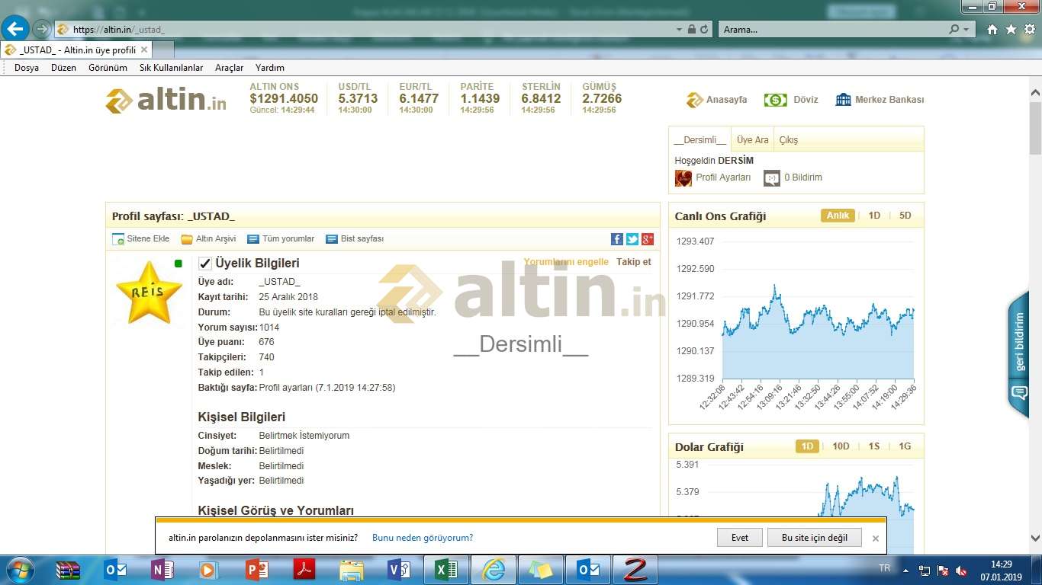1042x585 pixels.
Task: Switch to the __Dersimli__ tab
Action: (x=700, y=139)
